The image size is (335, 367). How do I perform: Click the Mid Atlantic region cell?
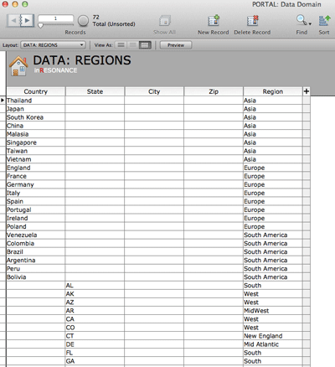pos(273,344)
